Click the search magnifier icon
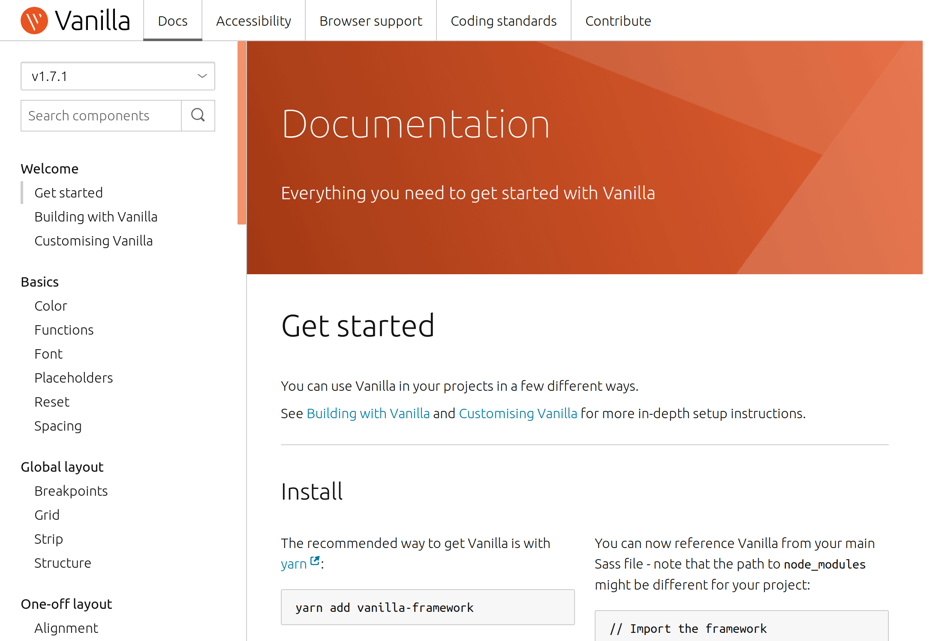933x641 pixels. [x=199, y=115]
